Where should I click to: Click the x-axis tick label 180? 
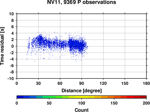[x=146, y=83]
